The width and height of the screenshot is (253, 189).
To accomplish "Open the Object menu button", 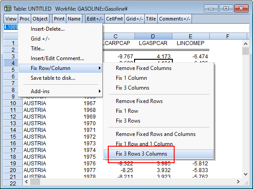I will (40, 19).
